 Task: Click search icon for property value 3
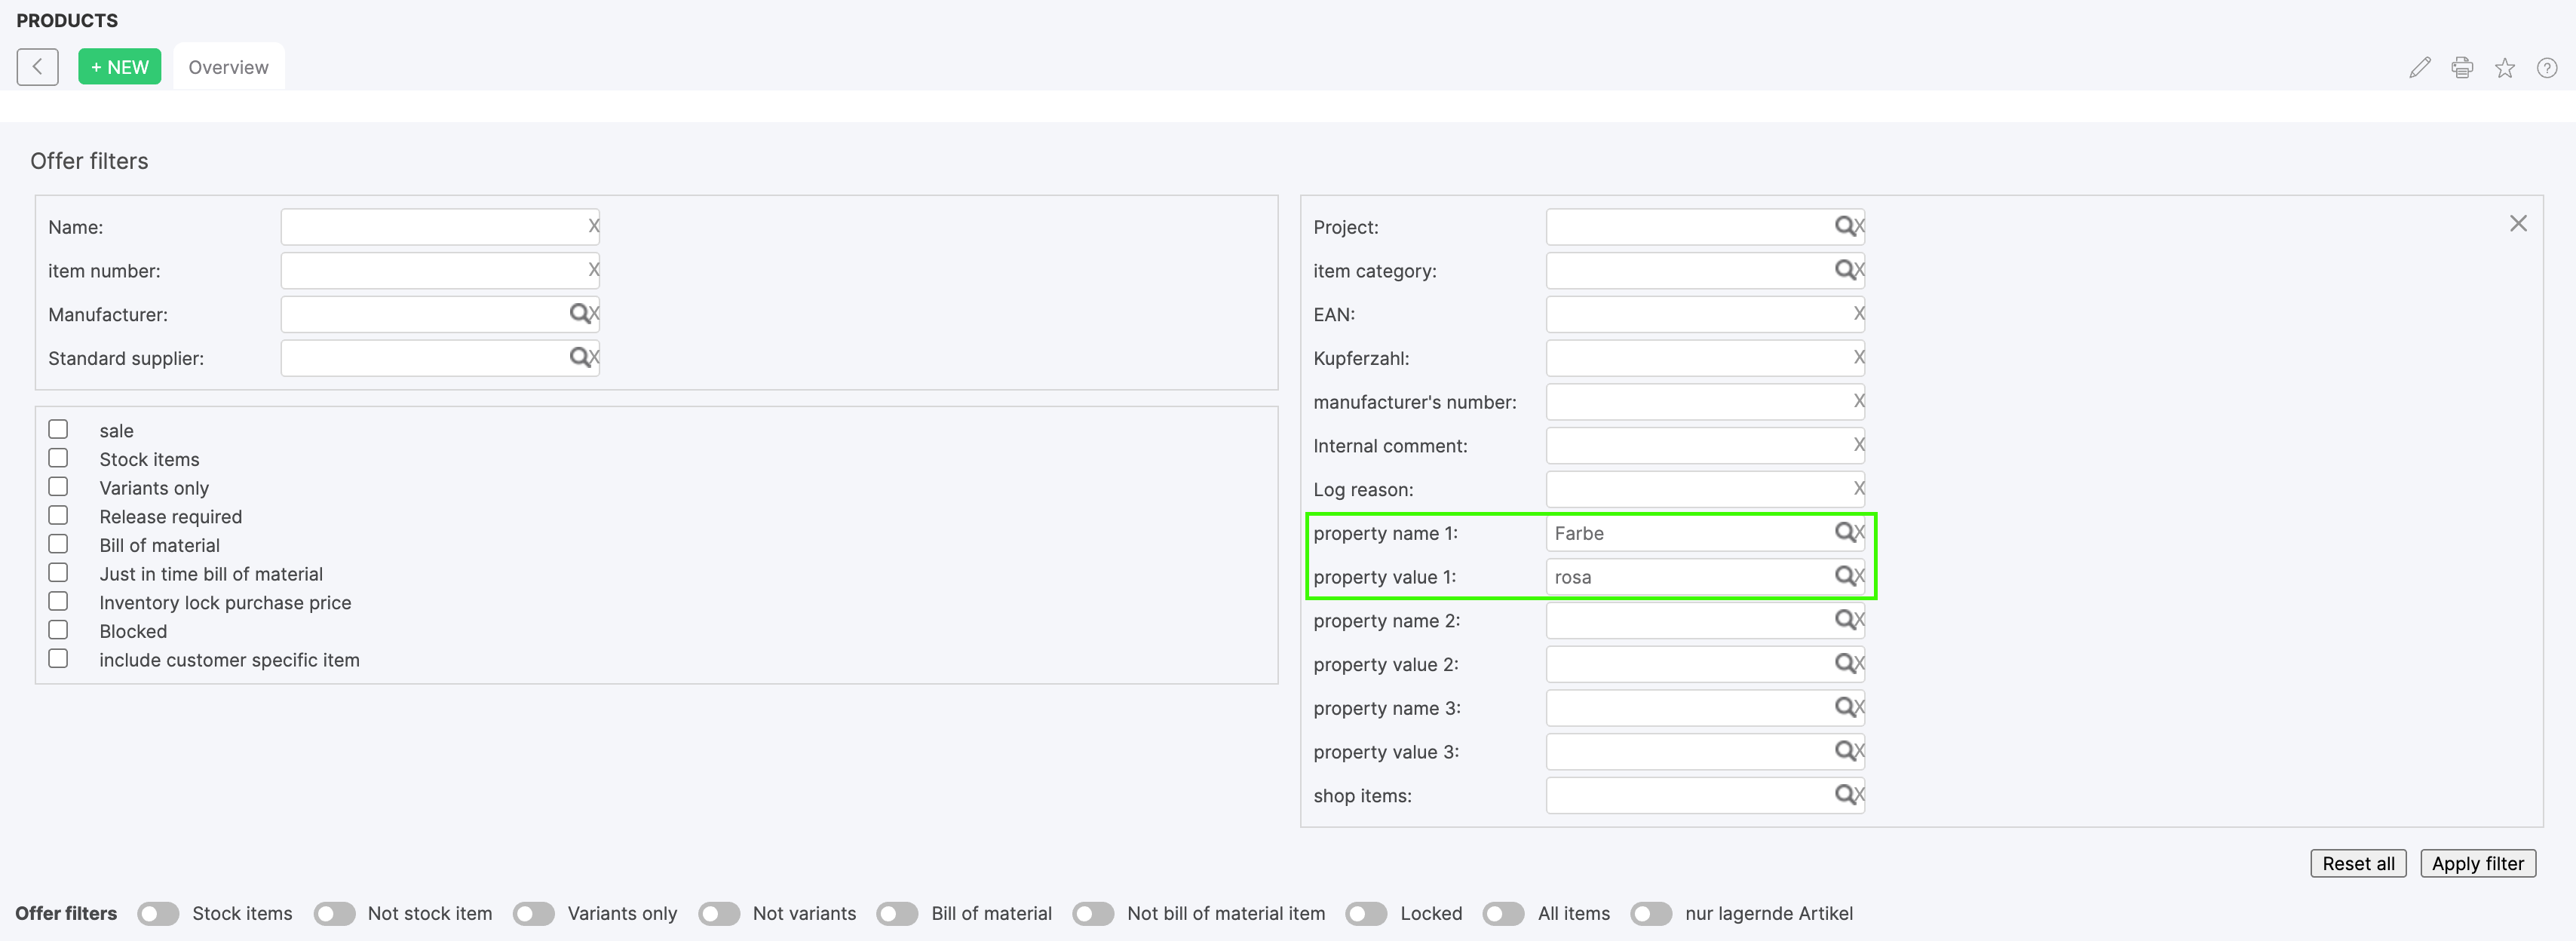click(x=1845, y=751)
